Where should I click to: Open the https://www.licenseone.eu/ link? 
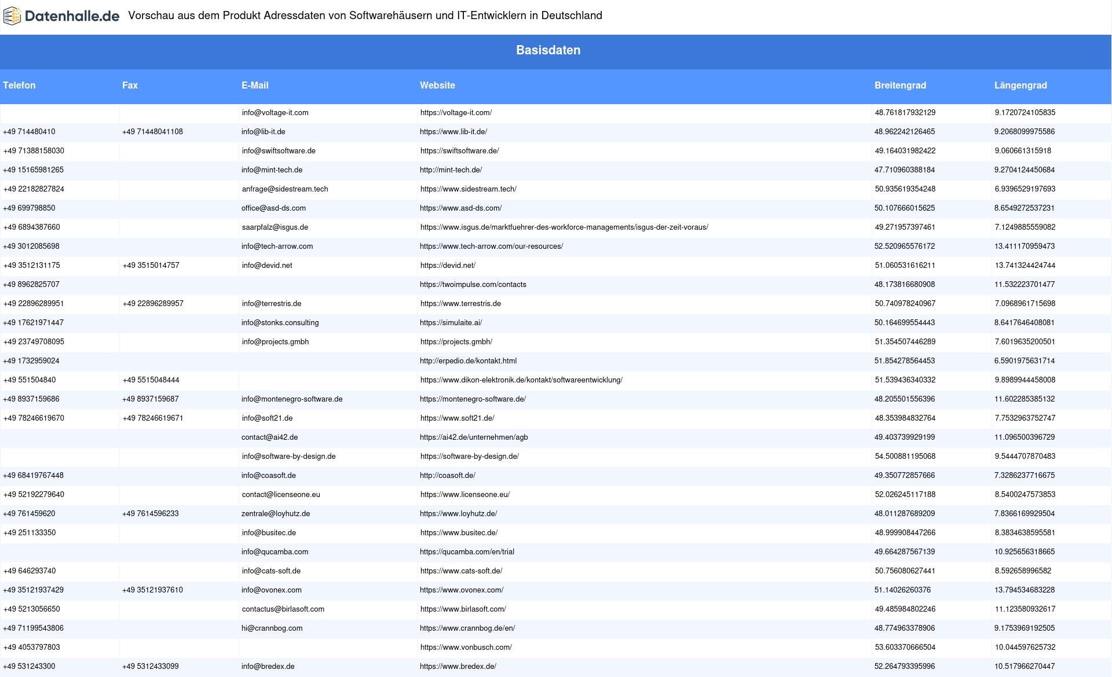(x=465, y=495)
